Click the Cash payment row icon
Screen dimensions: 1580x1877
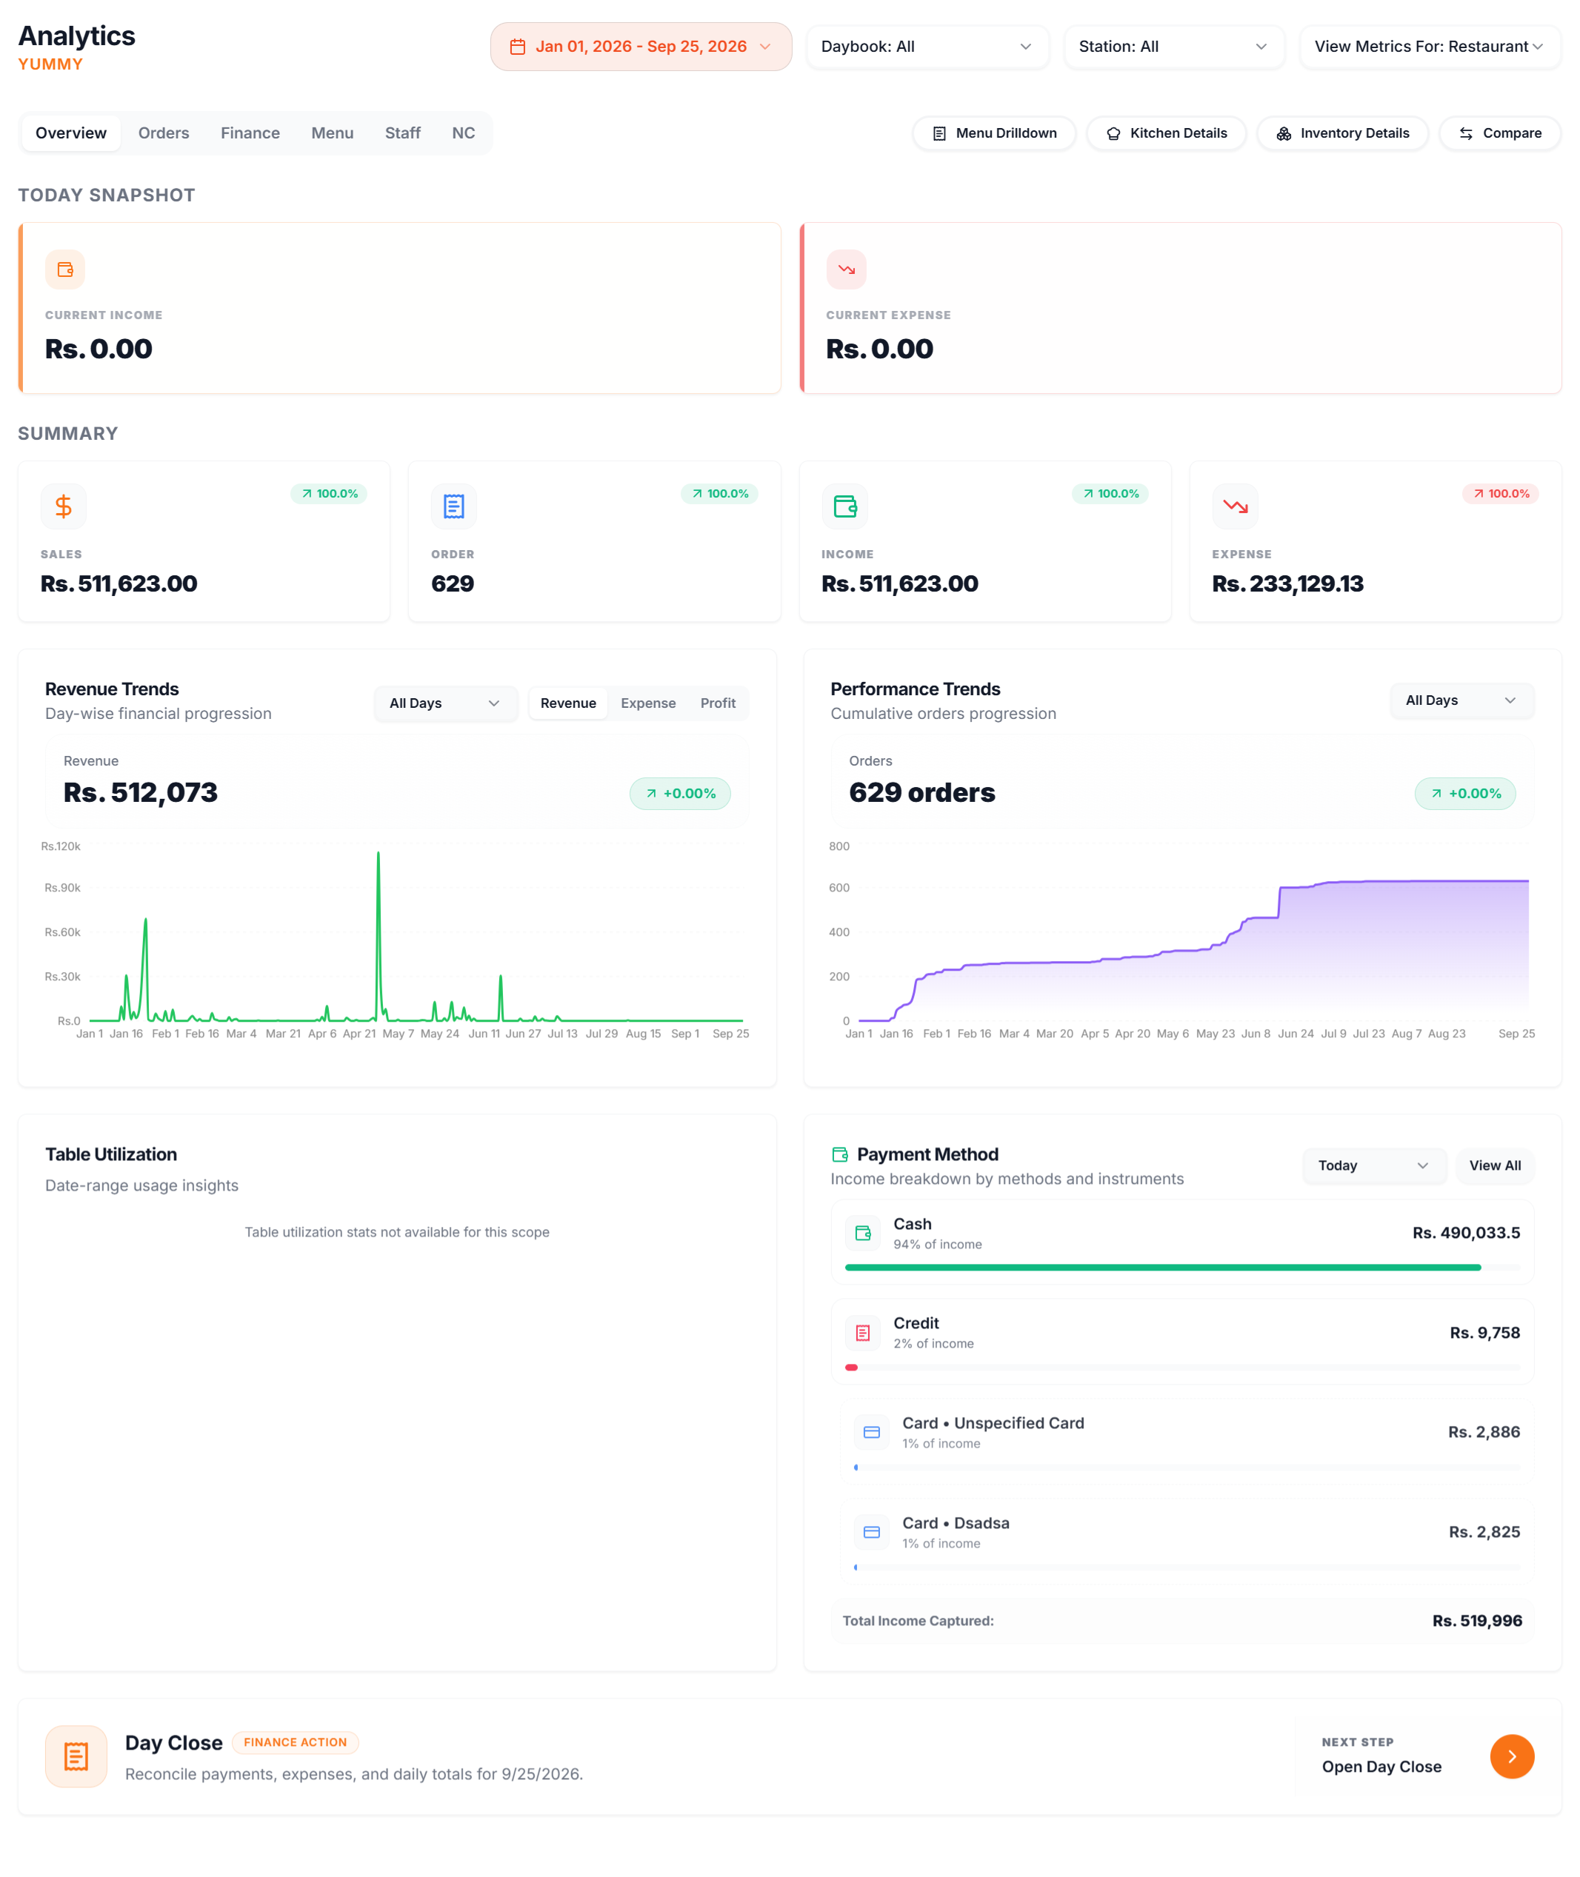[862, 1234]
